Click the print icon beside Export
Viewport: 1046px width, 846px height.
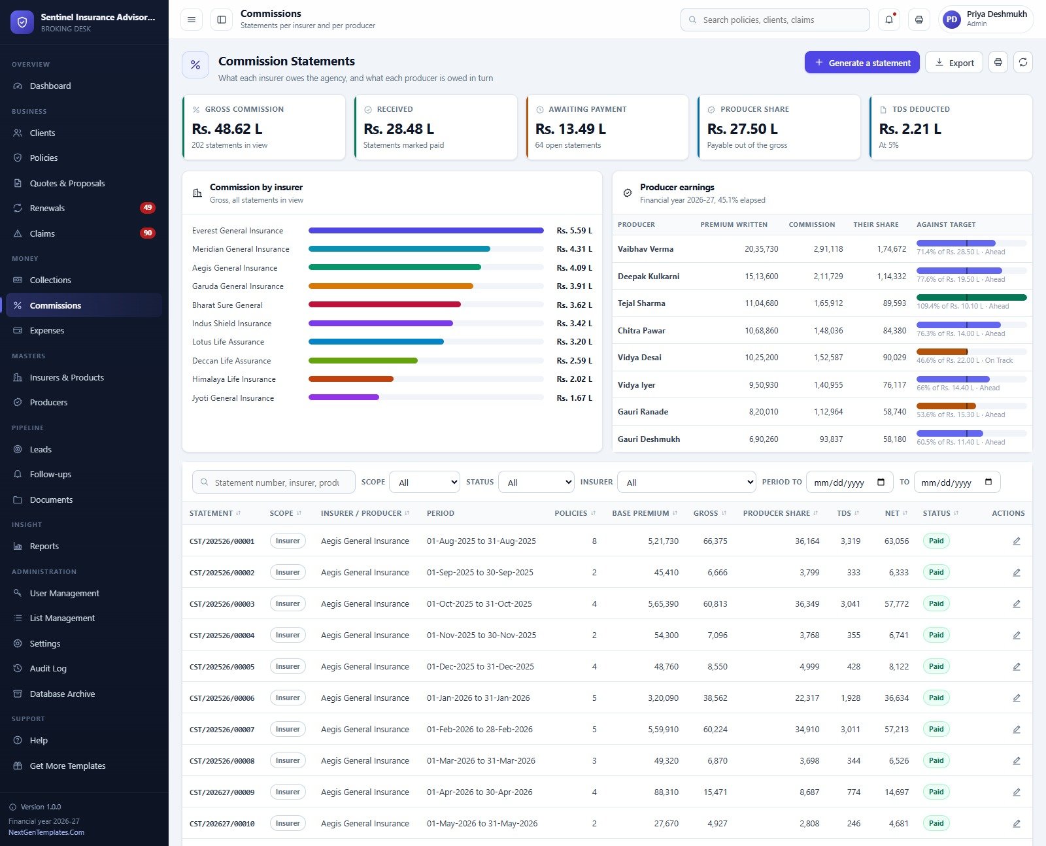tap(998, 63)
